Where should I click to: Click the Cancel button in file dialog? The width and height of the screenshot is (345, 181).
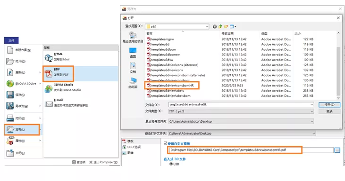pos(329,111)
